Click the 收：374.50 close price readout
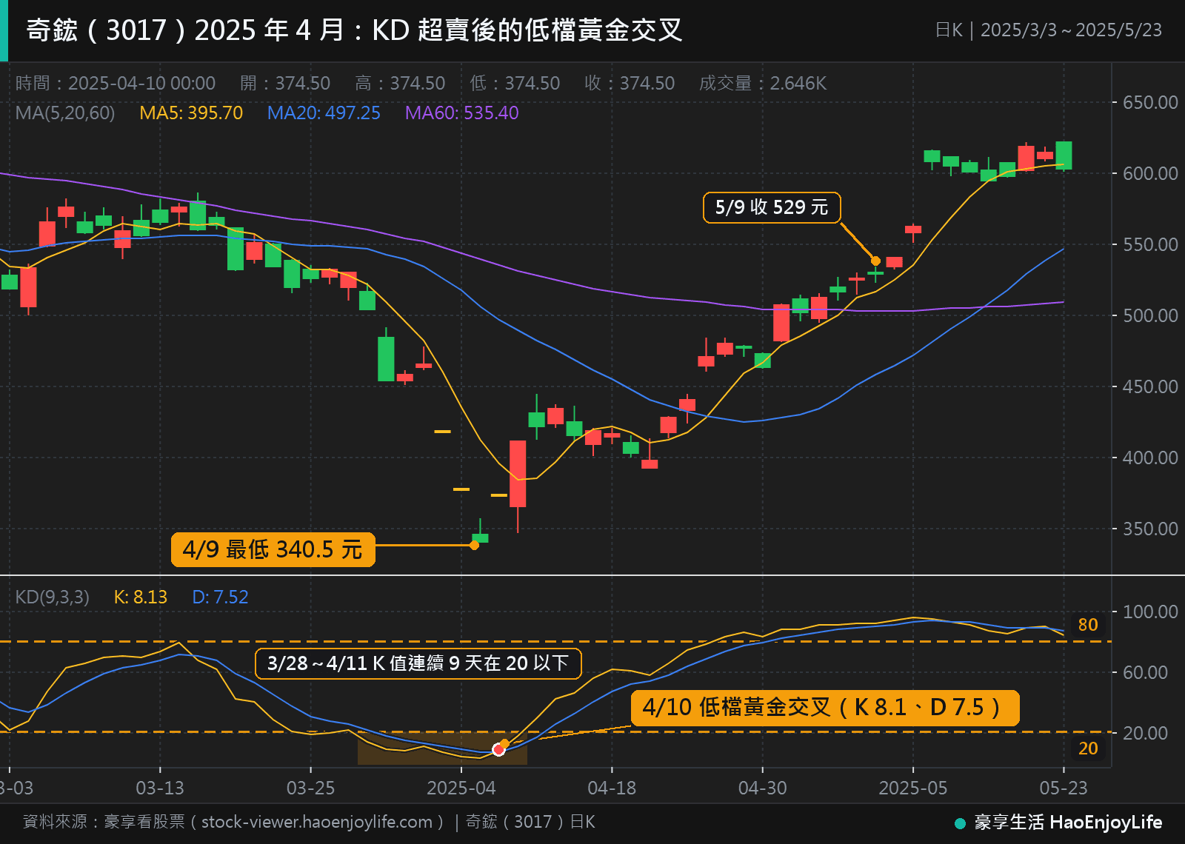This screenshot has width=1185, height=844. tap(630, 83)
